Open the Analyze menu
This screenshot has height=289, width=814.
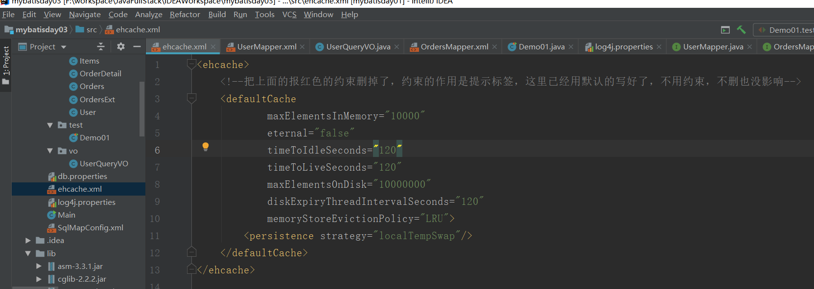pyautogui.click(x=149, y=15)
